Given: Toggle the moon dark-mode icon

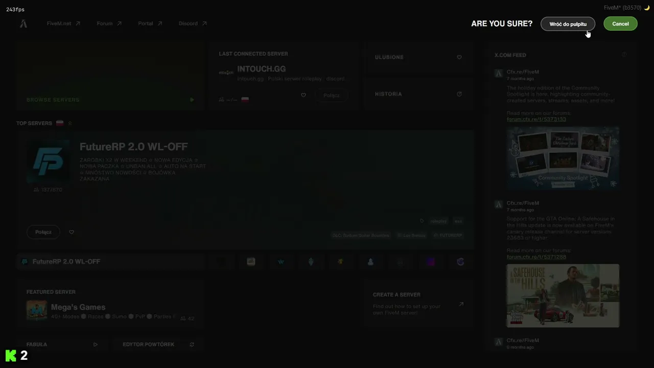Looking at the screenshot, I should [x=646, y=8].
